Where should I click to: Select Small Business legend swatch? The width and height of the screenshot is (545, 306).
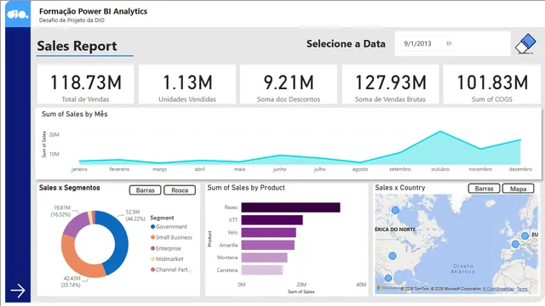click(152, 237)
